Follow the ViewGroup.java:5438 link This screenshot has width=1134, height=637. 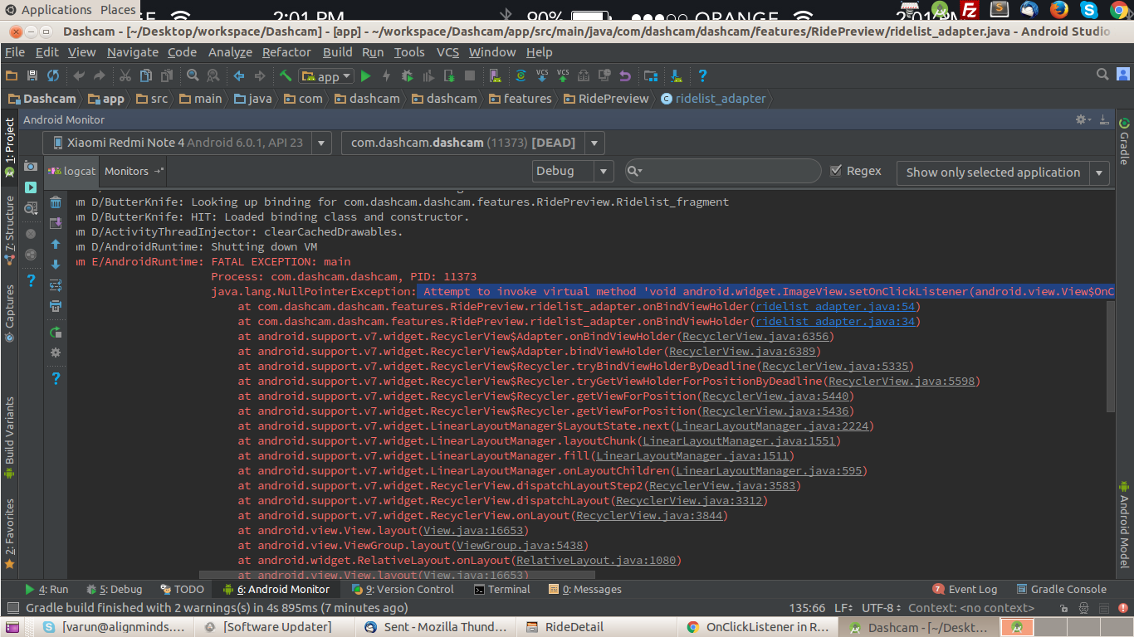pos(520,545)
